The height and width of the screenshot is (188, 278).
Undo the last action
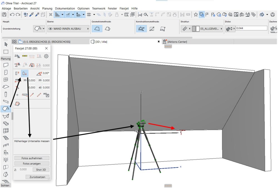pos(12,14)
